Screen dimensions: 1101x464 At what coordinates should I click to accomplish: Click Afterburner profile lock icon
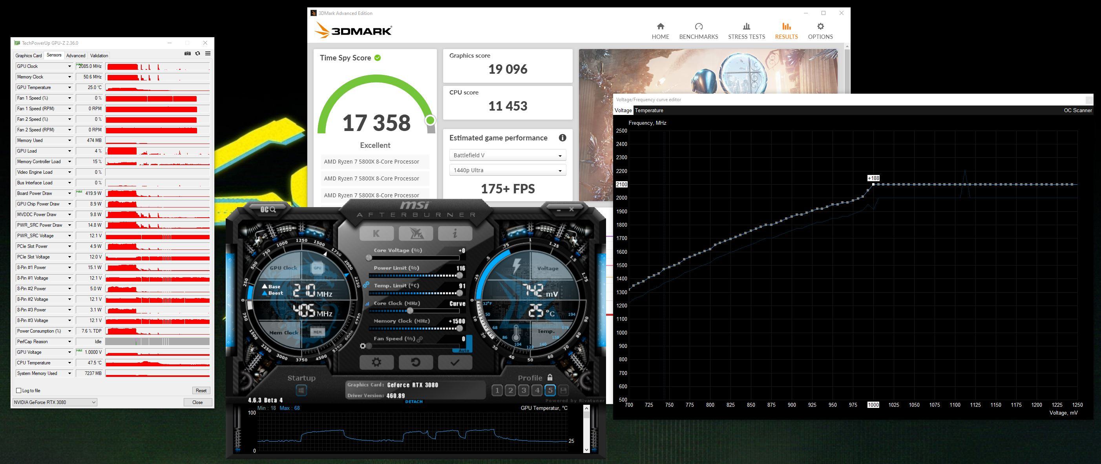click(x=550, y=377)
